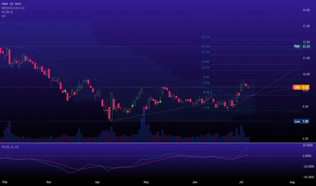Image resolution: width=316 pixels, height=186 pixels.
Task: Click the (11.55) Fibonacci level label
Action: (205, 46)
